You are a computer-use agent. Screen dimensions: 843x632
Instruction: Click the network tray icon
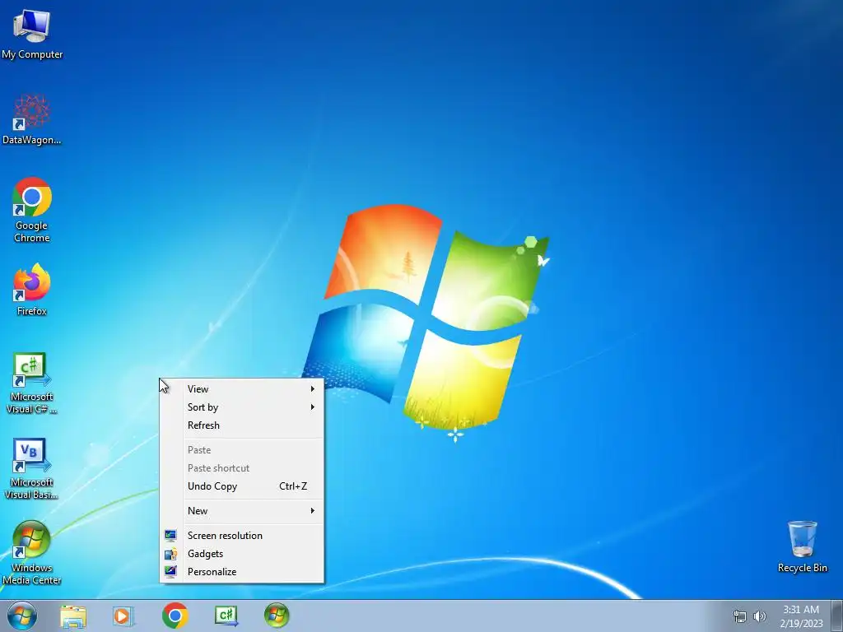coord(740,616)
